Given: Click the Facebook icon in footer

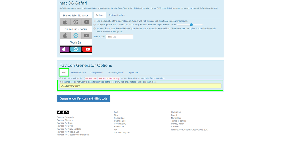Looking at the screenshot, I should [x=63, y=112].
